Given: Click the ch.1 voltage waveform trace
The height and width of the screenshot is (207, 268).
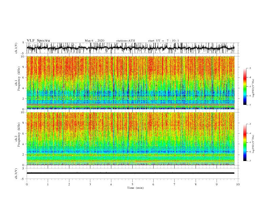Looking at the screenshot, I should 130,48.
